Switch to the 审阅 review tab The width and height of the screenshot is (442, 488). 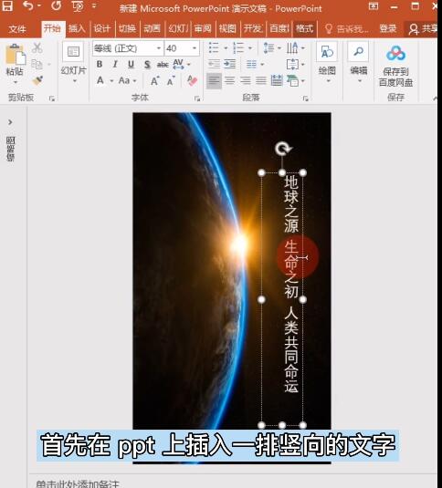203,29
